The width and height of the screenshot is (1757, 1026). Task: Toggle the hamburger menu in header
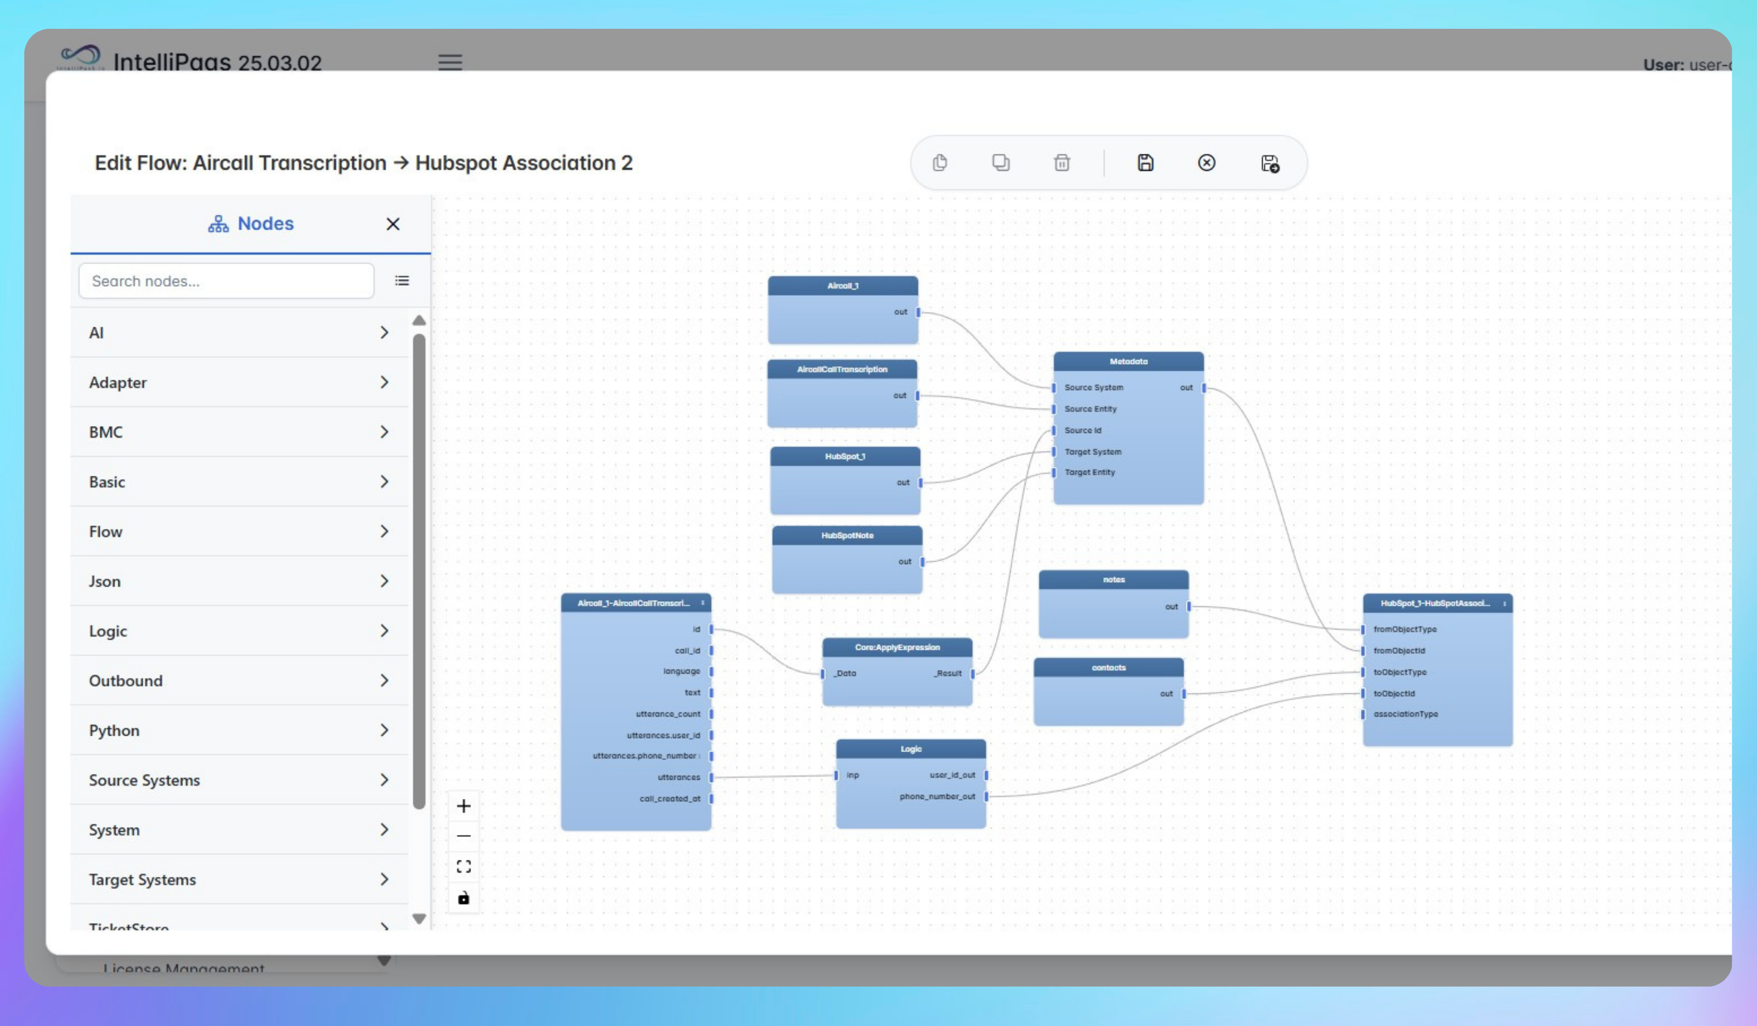point(450,63)
